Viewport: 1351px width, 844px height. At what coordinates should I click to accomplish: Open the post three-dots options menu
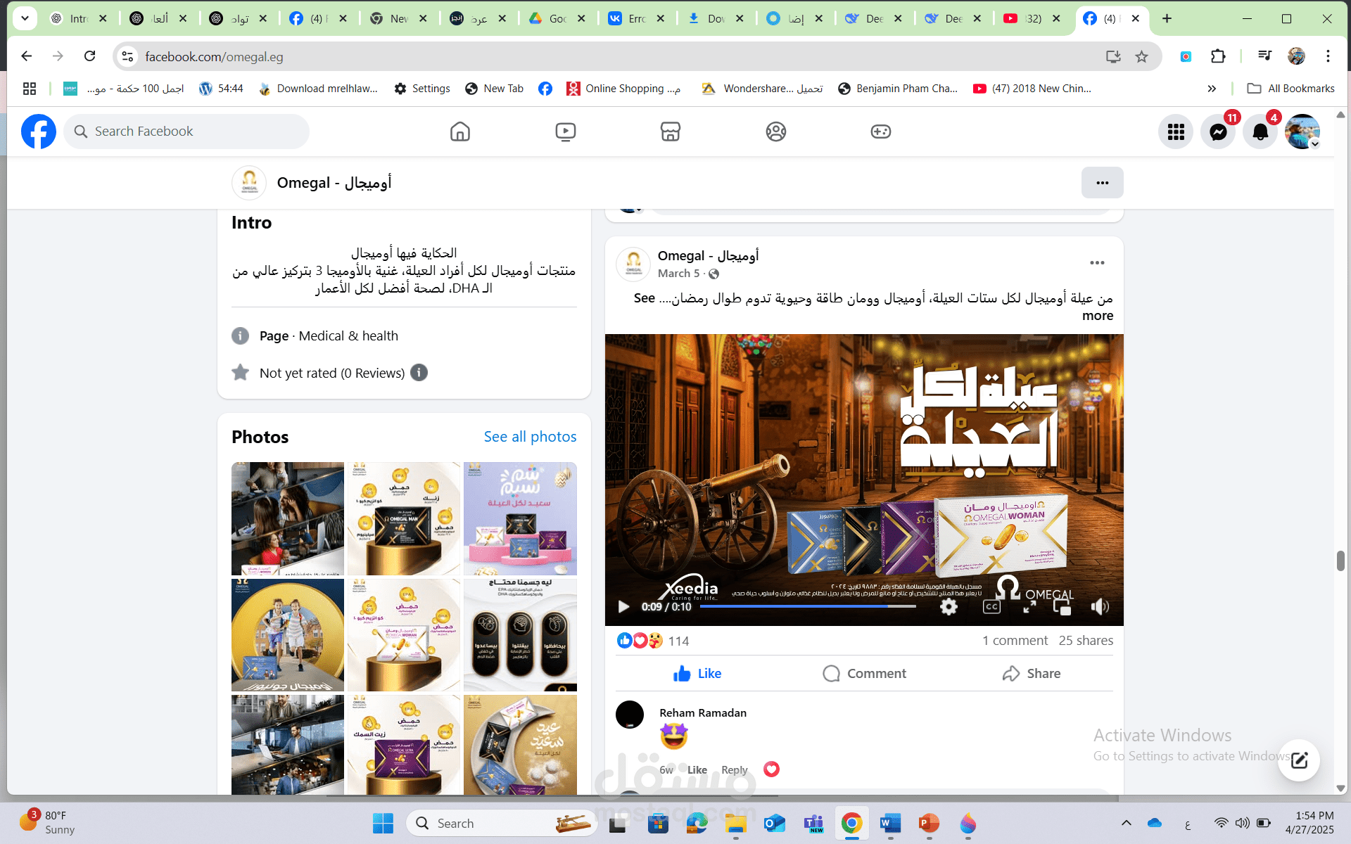[x=1097, y=263]
